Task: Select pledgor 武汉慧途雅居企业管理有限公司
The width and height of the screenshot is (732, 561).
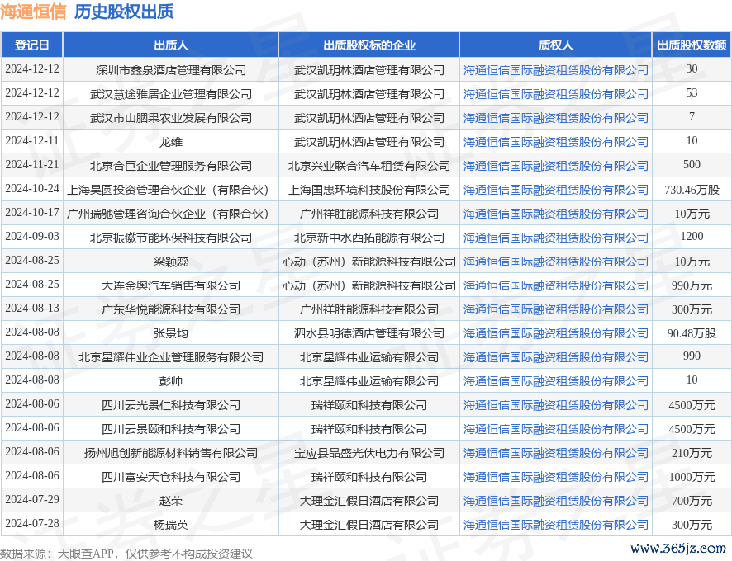Action: coord(171,94)
